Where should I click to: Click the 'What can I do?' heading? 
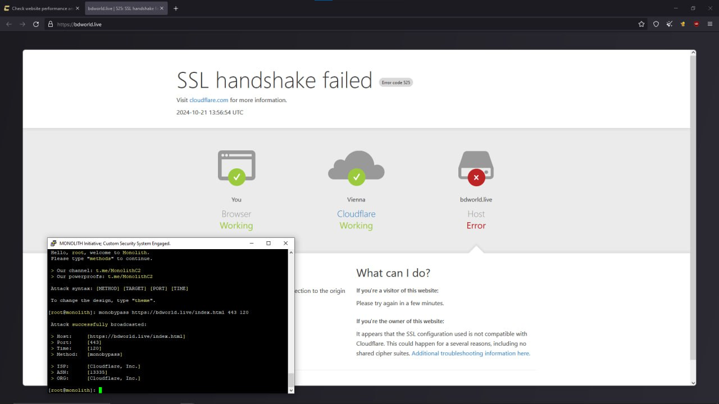pyautogui.click(x=393, y=273)
